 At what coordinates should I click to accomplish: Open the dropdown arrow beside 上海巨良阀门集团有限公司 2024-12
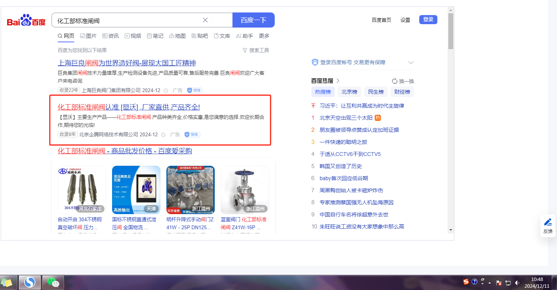point(166,91)
